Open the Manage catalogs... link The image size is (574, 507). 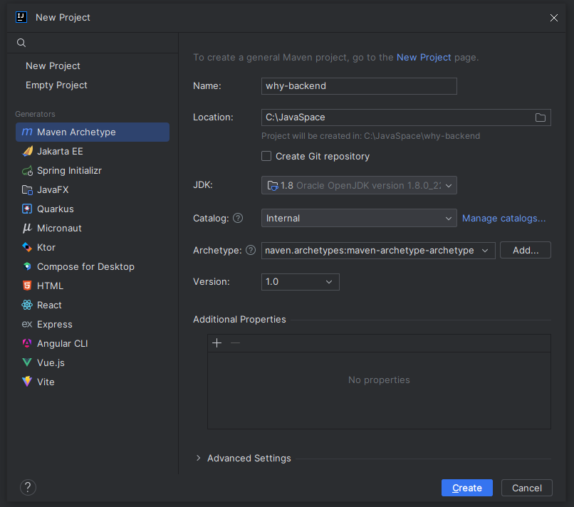click(x=503, y=218)
